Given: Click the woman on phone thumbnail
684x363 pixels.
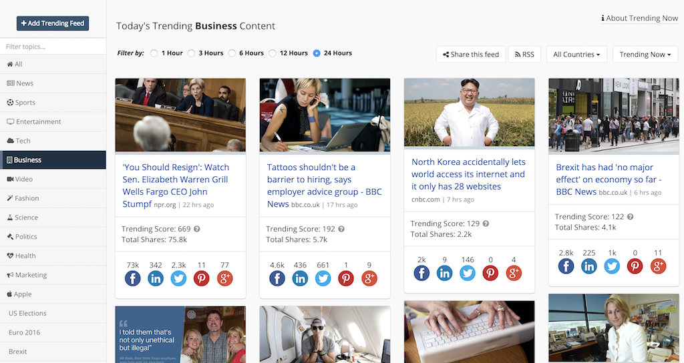Looking at the screenshot, I should [325, 115].
